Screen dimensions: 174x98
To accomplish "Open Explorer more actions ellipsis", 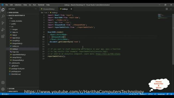I will [36, 9].
